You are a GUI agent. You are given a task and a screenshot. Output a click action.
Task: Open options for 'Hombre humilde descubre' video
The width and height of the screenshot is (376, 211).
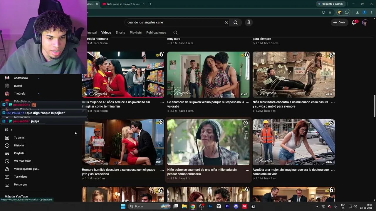coord(162,170)
